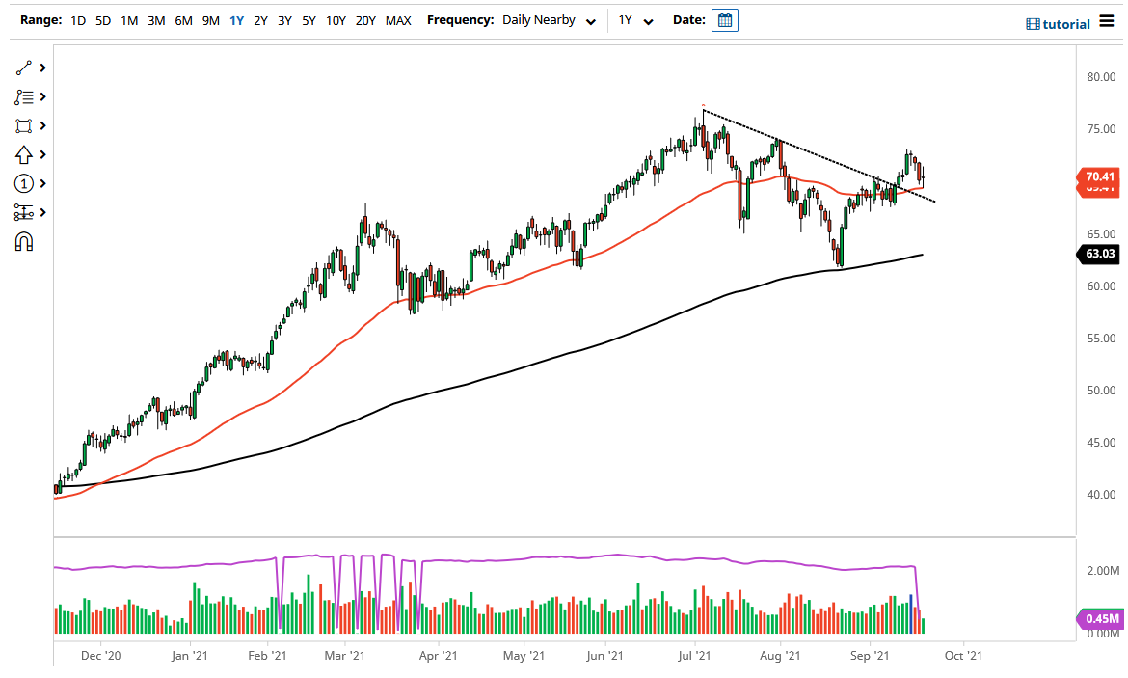Select the Daily Nearby frequency option
Viewport: 1128px width, 678px height.
click(540, 19)
